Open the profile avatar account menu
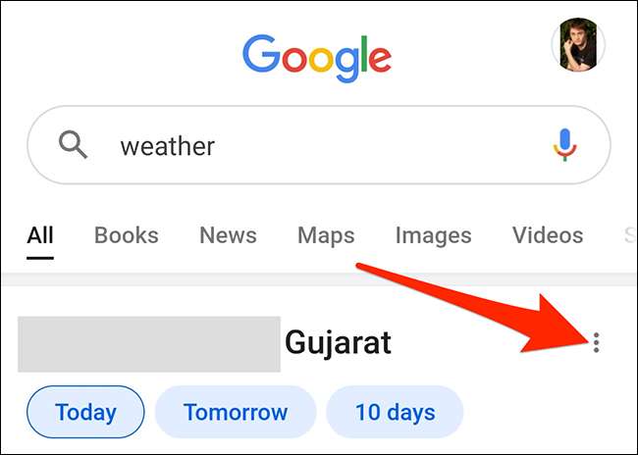 pos(579,44)
